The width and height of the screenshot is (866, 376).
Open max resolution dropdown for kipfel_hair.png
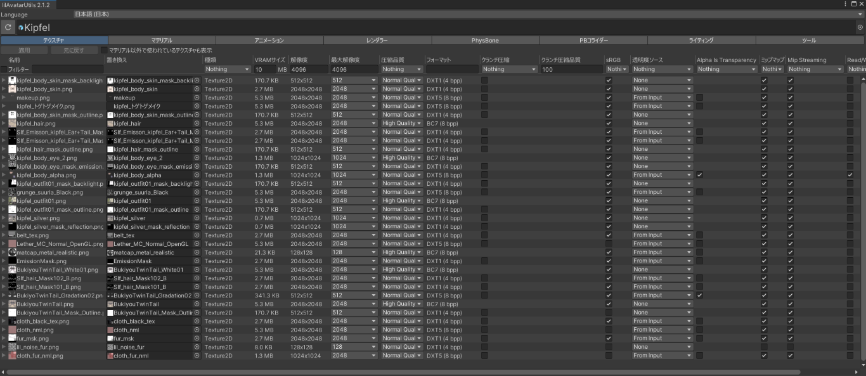354,124
